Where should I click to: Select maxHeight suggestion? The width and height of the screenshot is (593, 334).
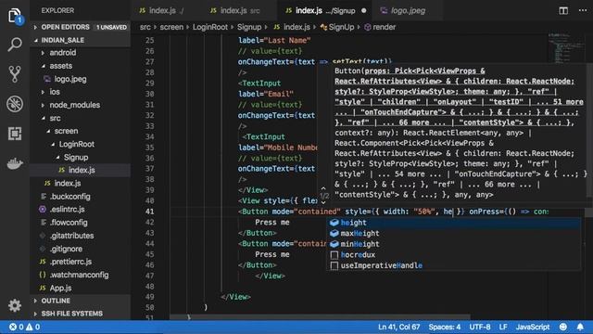point(454,233)
